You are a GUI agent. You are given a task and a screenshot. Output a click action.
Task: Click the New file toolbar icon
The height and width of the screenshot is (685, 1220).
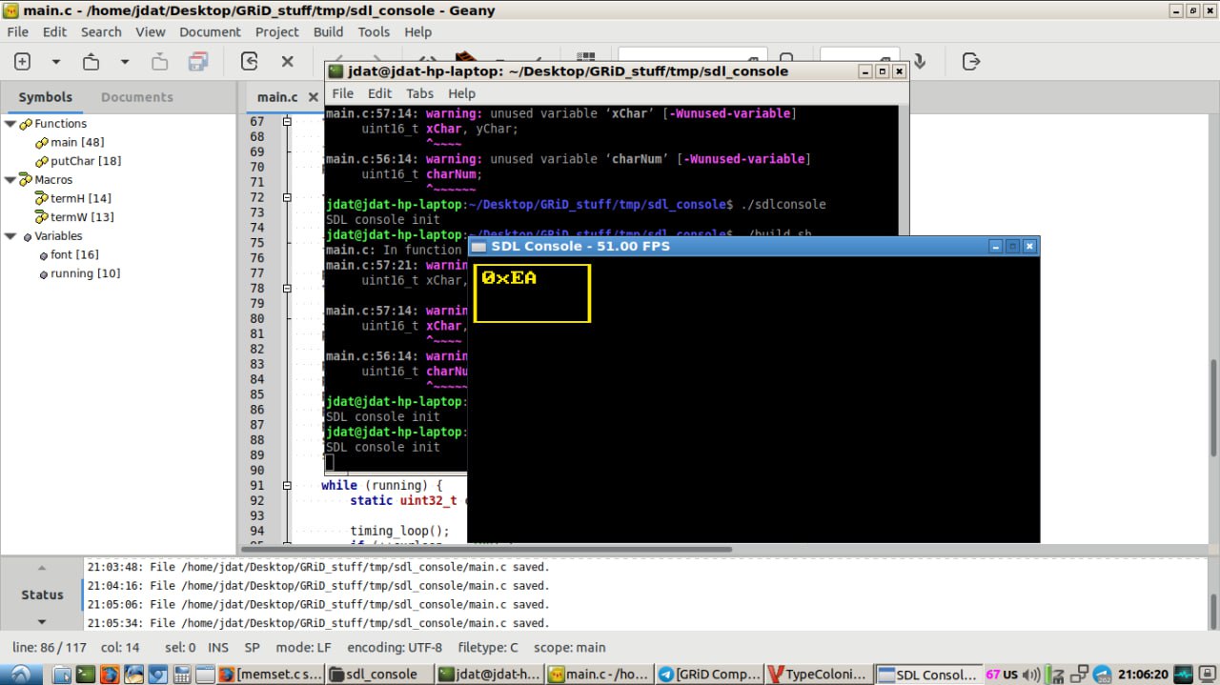(22, 62)
